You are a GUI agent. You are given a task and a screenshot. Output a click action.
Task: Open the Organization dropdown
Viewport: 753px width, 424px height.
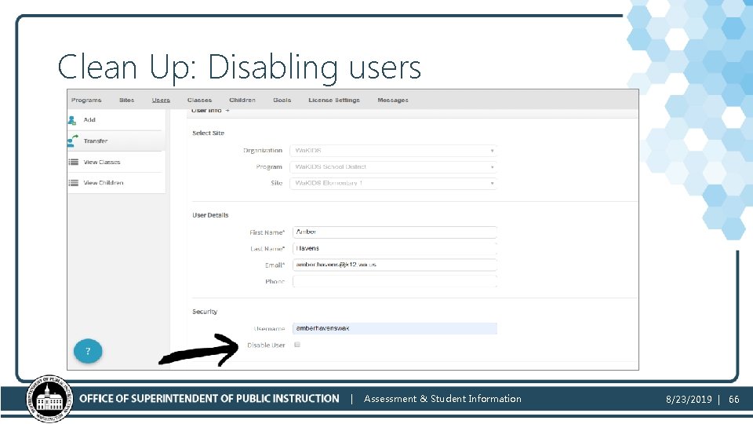[393, 151]
